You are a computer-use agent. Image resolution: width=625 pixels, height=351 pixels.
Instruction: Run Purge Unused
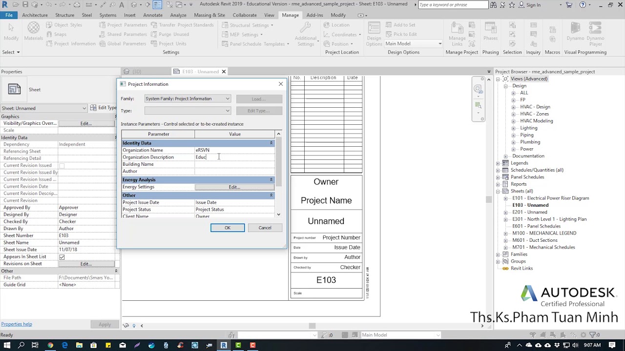point(170,34)
